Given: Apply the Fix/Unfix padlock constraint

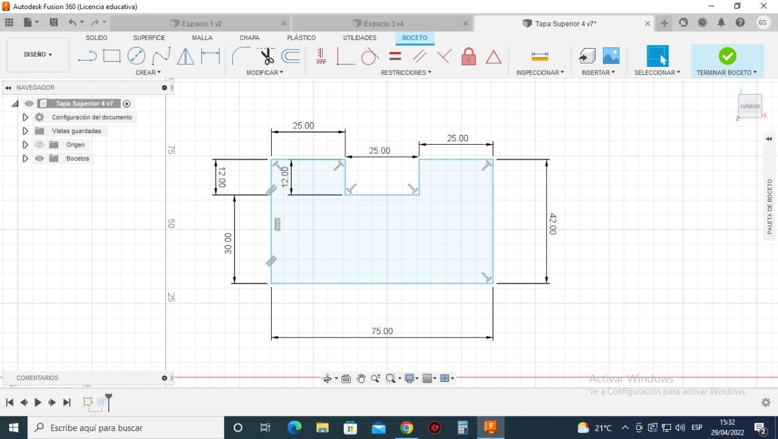Looking at the screenshot, I should (469, 57).
